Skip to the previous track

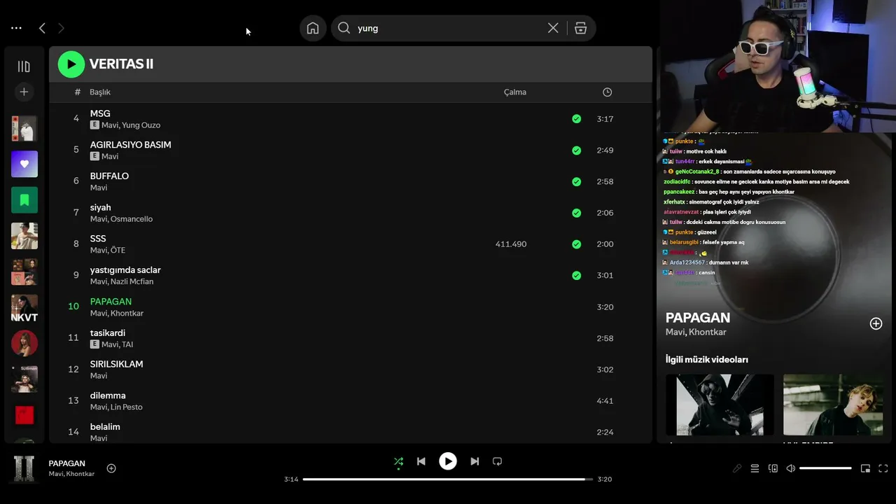(x=421, y=461)
